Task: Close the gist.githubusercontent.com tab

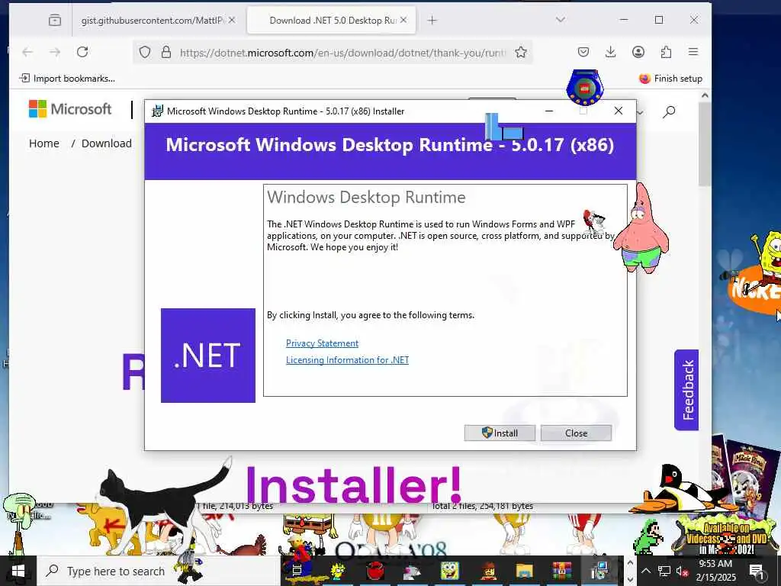Action: 232,20
